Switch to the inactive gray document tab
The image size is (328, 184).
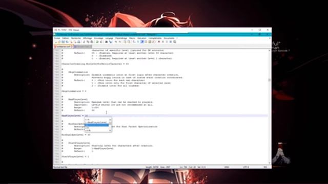point(83,47)
